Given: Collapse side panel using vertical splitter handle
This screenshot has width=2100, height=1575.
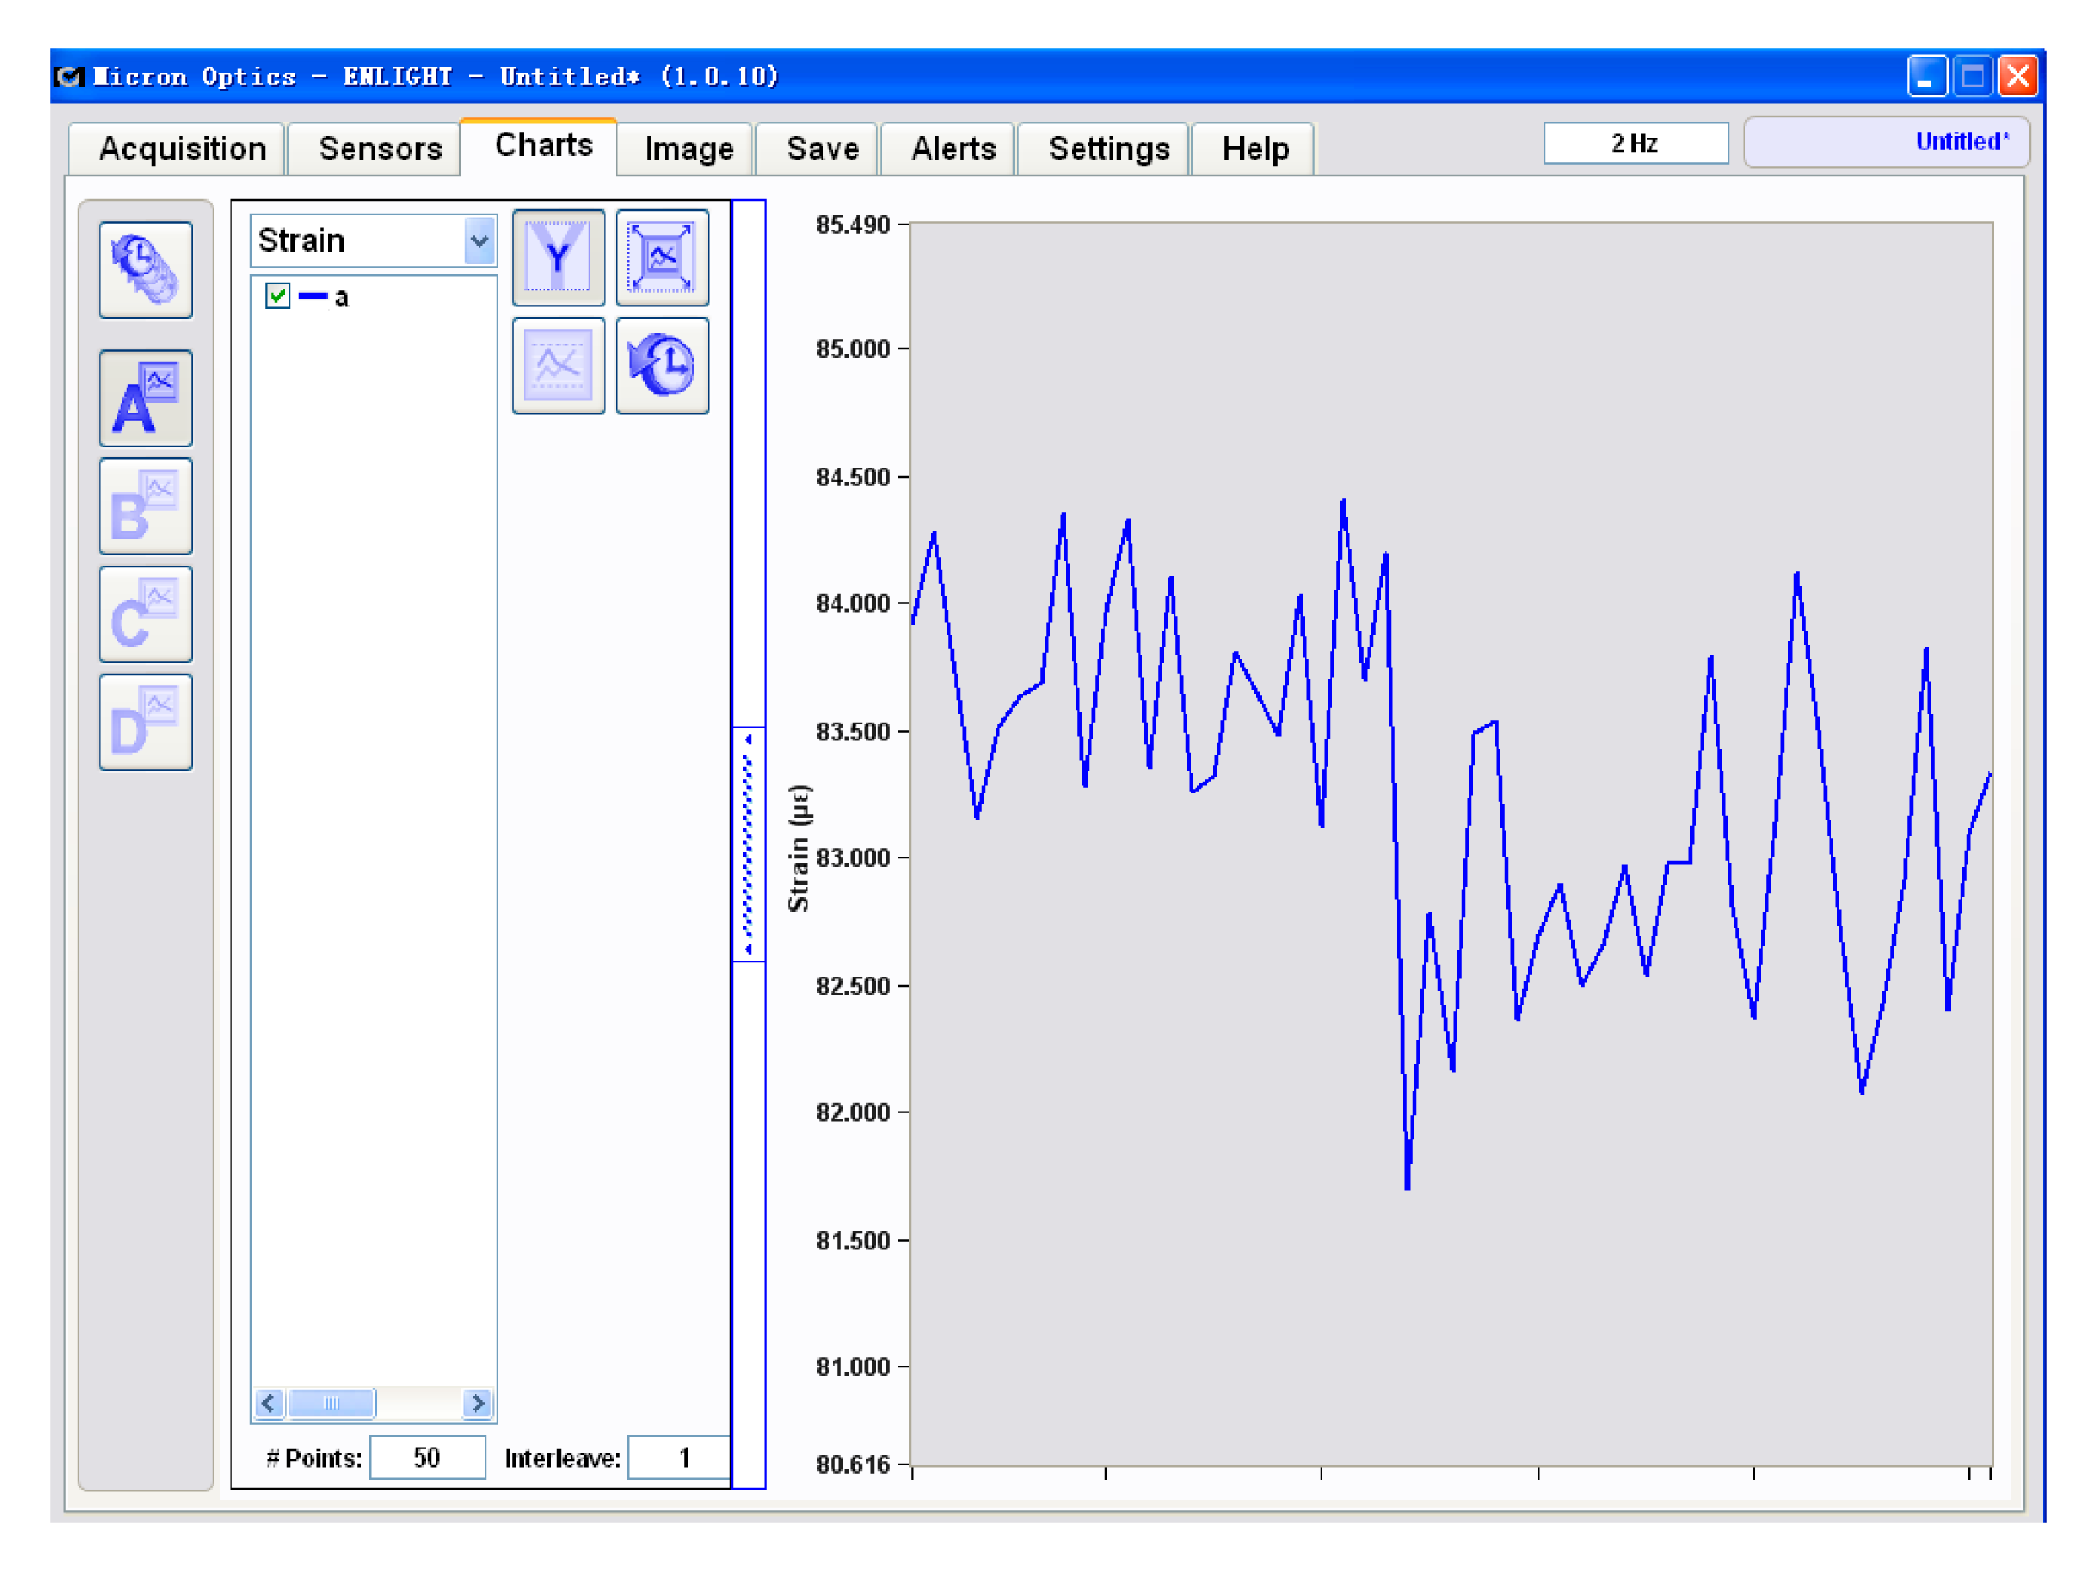Looking at the screenshot, I should click(748, 843).
